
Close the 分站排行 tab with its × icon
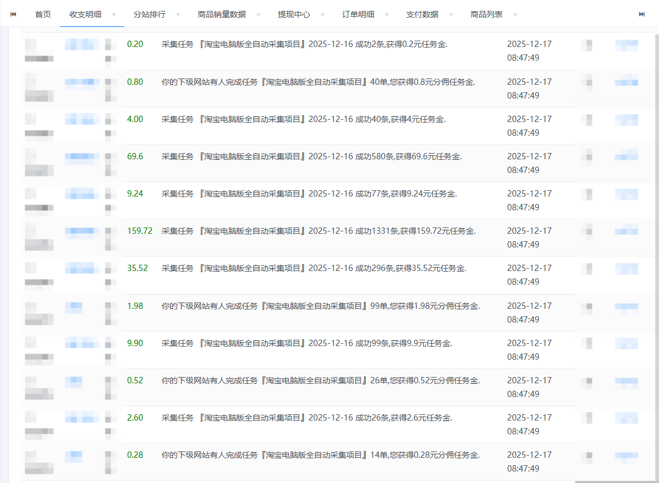[179, 14]
